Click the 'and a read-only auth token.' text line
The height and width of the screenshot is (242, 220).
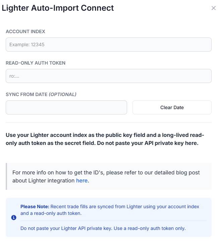tap(51, 213)
